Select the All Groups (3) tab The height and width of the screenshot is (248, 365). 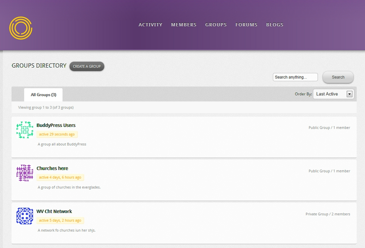(43, 95)
